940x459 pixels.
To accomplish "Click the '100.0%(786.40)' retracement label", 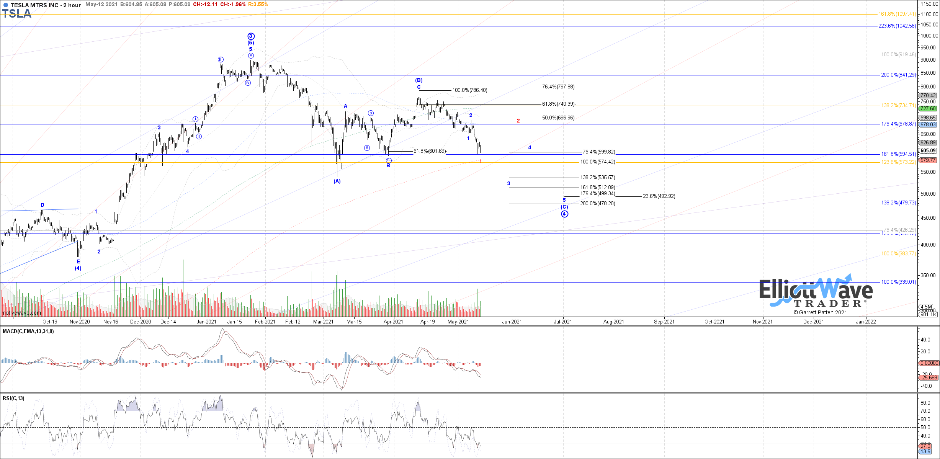I will [x=470, y=90].
